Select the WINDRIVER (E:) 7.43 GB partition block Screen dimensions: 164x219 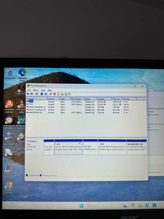(137, 147)
